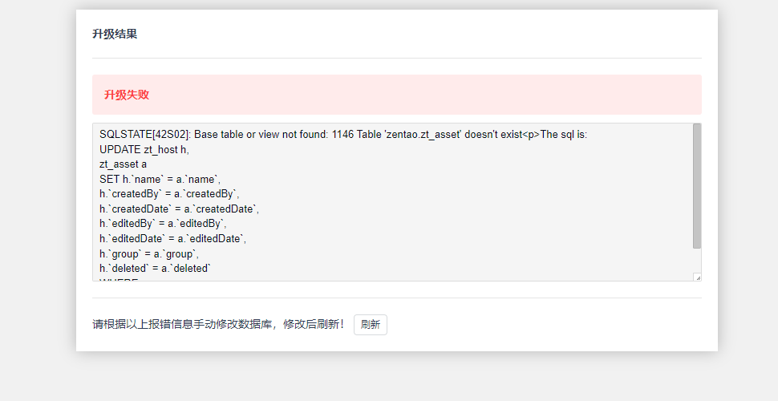Click the red 升级失败 failure message
The width and height of the screenshot is (778, 401).
[127, 95]
